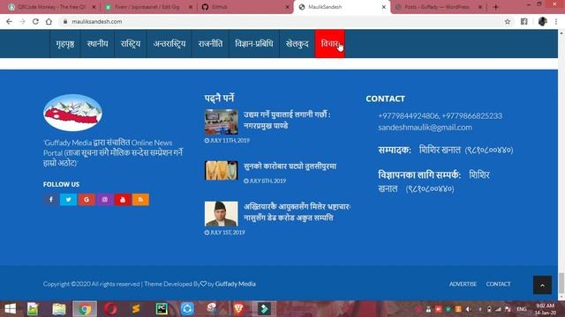Open the राष्ट्रिय menu item
The height and width of the screenshot is (317, 565).
[x=131, y=44]
